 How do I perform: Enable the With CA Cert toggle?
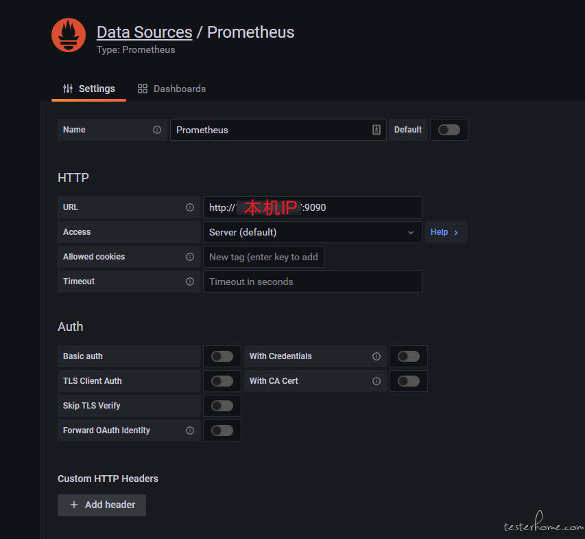click(409, 381)
